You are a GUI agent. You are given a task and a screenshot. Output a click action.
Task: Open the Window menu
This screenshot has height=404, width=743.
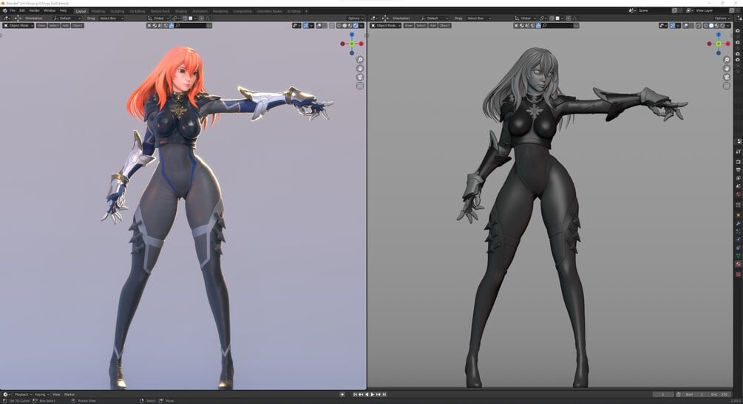point(50,10)
